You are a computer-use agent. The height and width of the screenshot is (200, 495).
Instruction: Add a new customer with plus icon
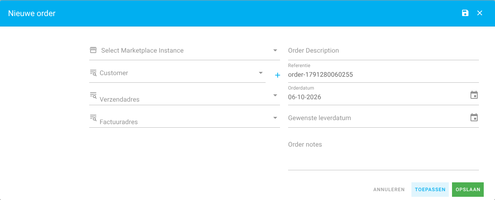277,75
